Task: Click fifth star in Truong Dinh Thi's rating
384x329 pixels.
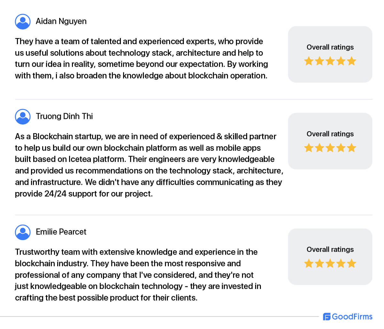Action: coord(351,148)
